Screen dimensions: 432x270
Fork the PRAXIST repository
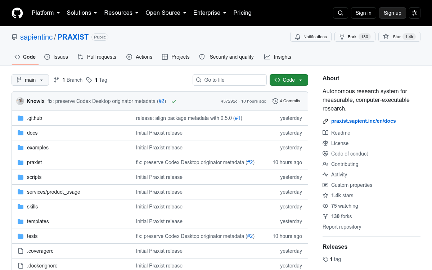355,37
